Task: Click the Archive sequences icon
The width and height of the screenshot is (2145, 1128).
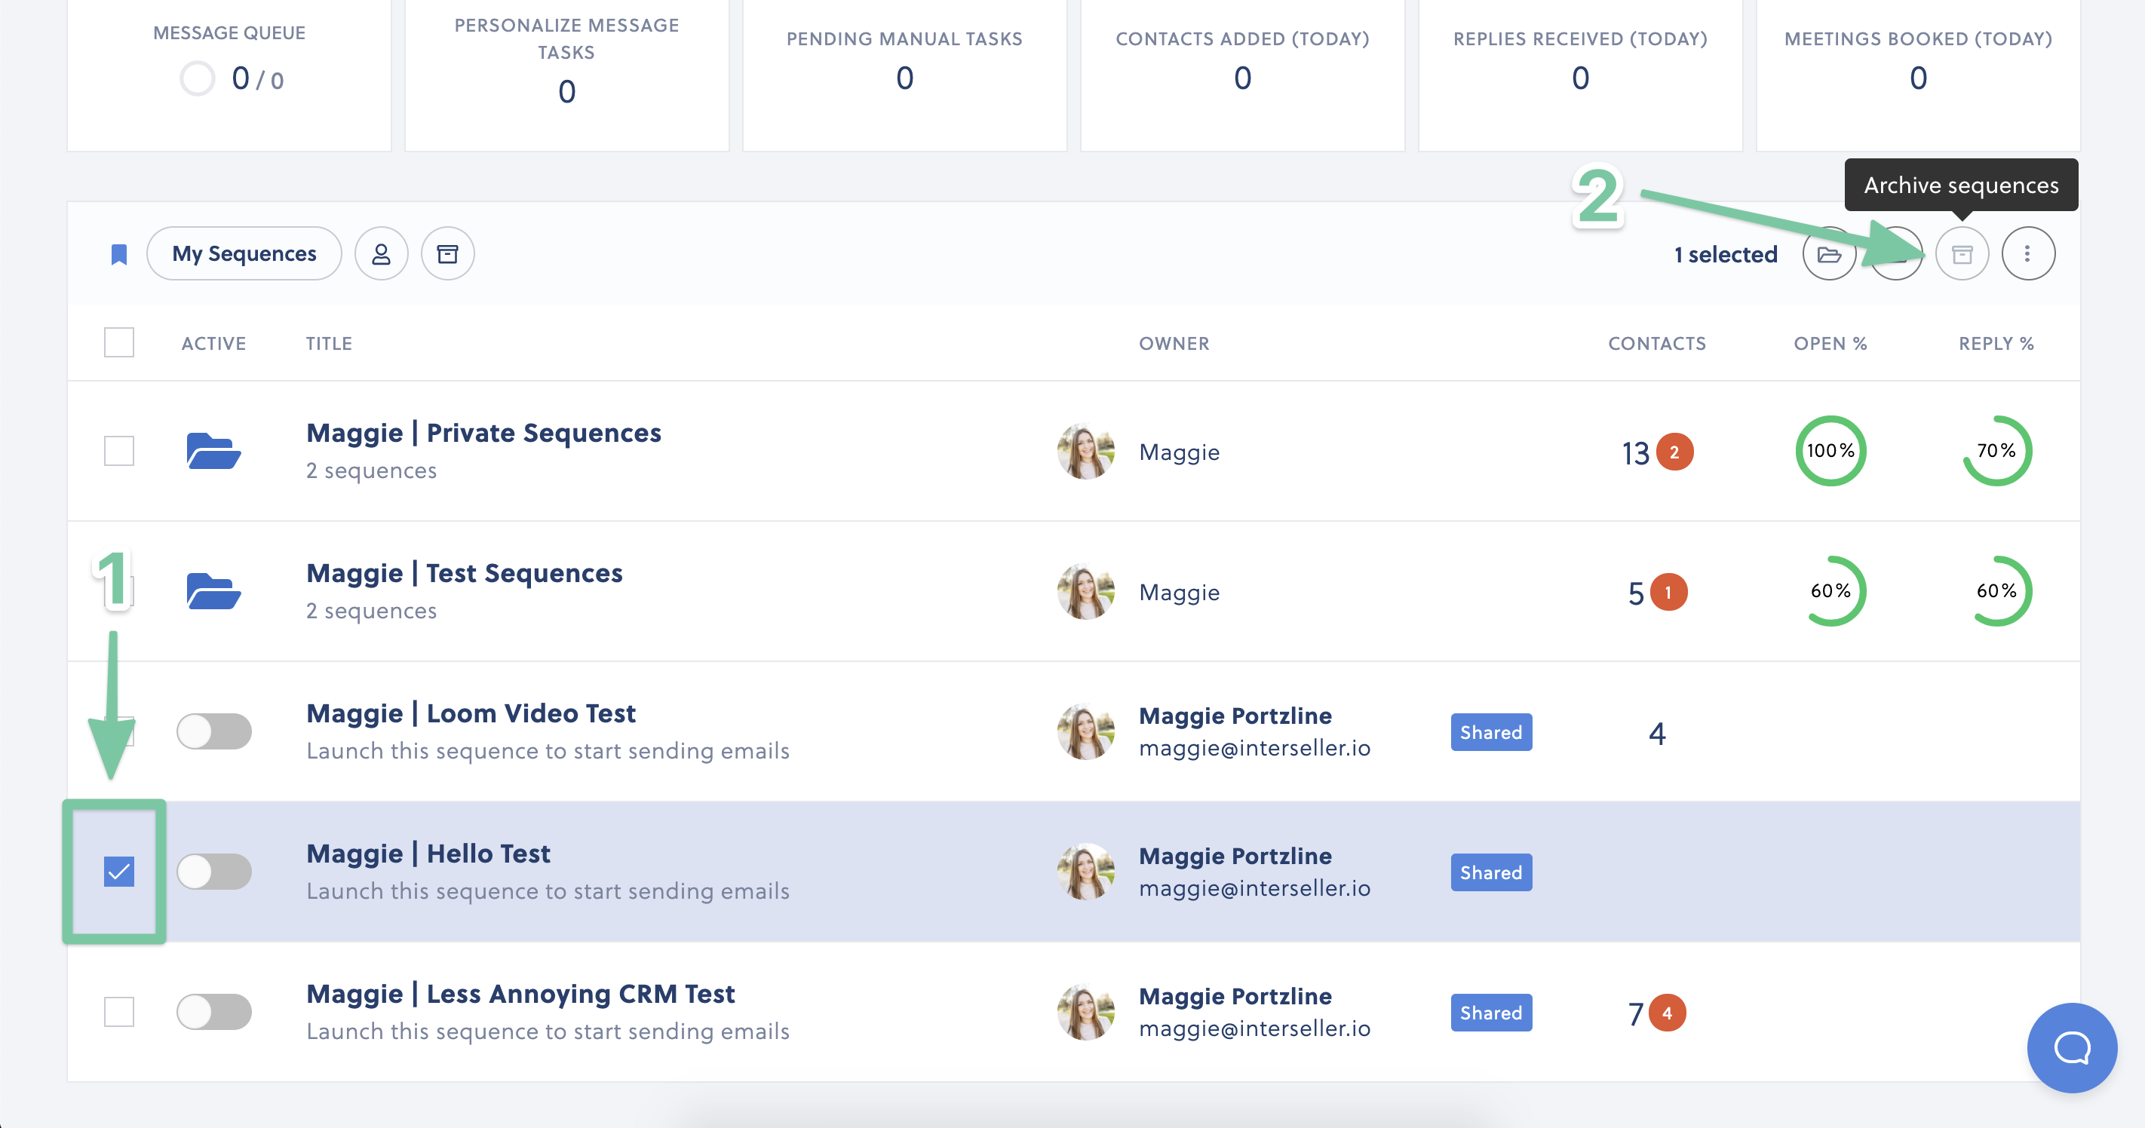Action: click(x=1962, y=254)
